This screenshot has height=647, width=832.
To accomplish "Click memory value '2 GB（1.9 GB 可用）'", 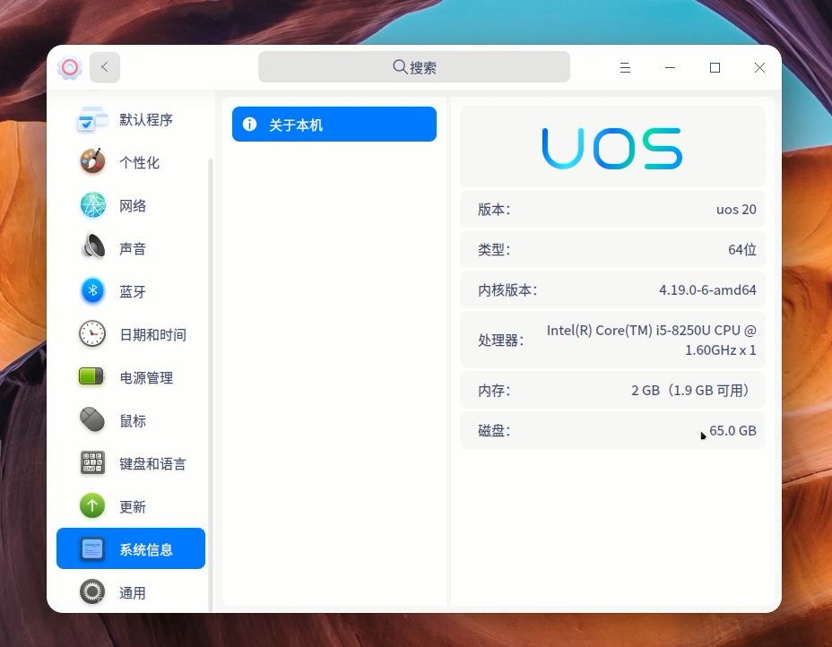I will tap(690, 391).
